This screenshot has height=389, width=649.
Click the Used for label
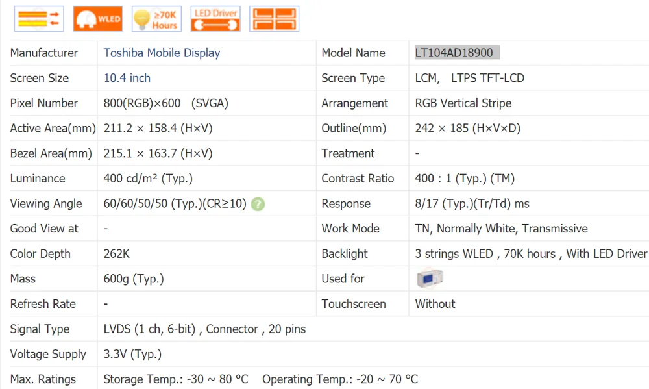coord(343,279)
